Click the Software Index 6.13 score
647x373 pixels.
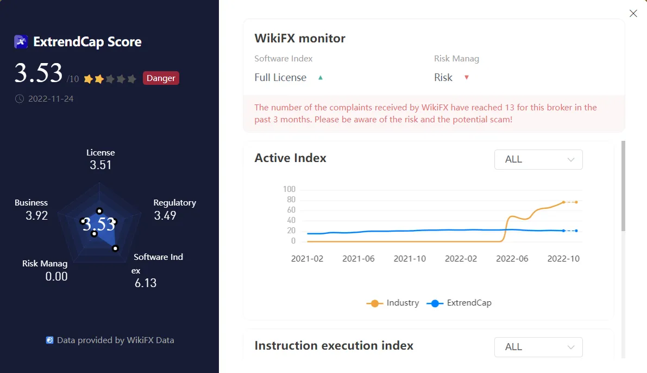(157, 270)
